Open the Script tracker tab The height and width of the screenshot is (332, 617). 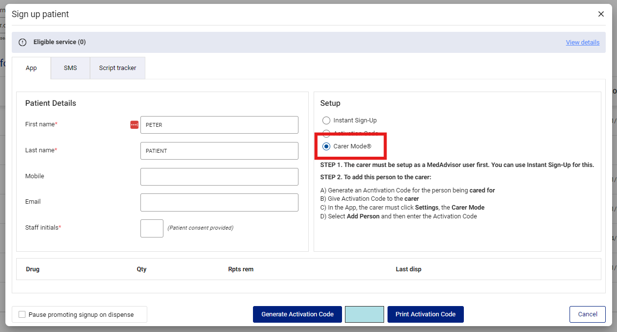click(117, 68)
